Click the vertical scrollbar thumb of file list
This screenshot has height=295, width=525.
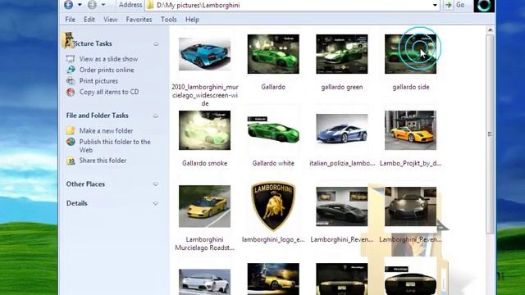point(490,134)
